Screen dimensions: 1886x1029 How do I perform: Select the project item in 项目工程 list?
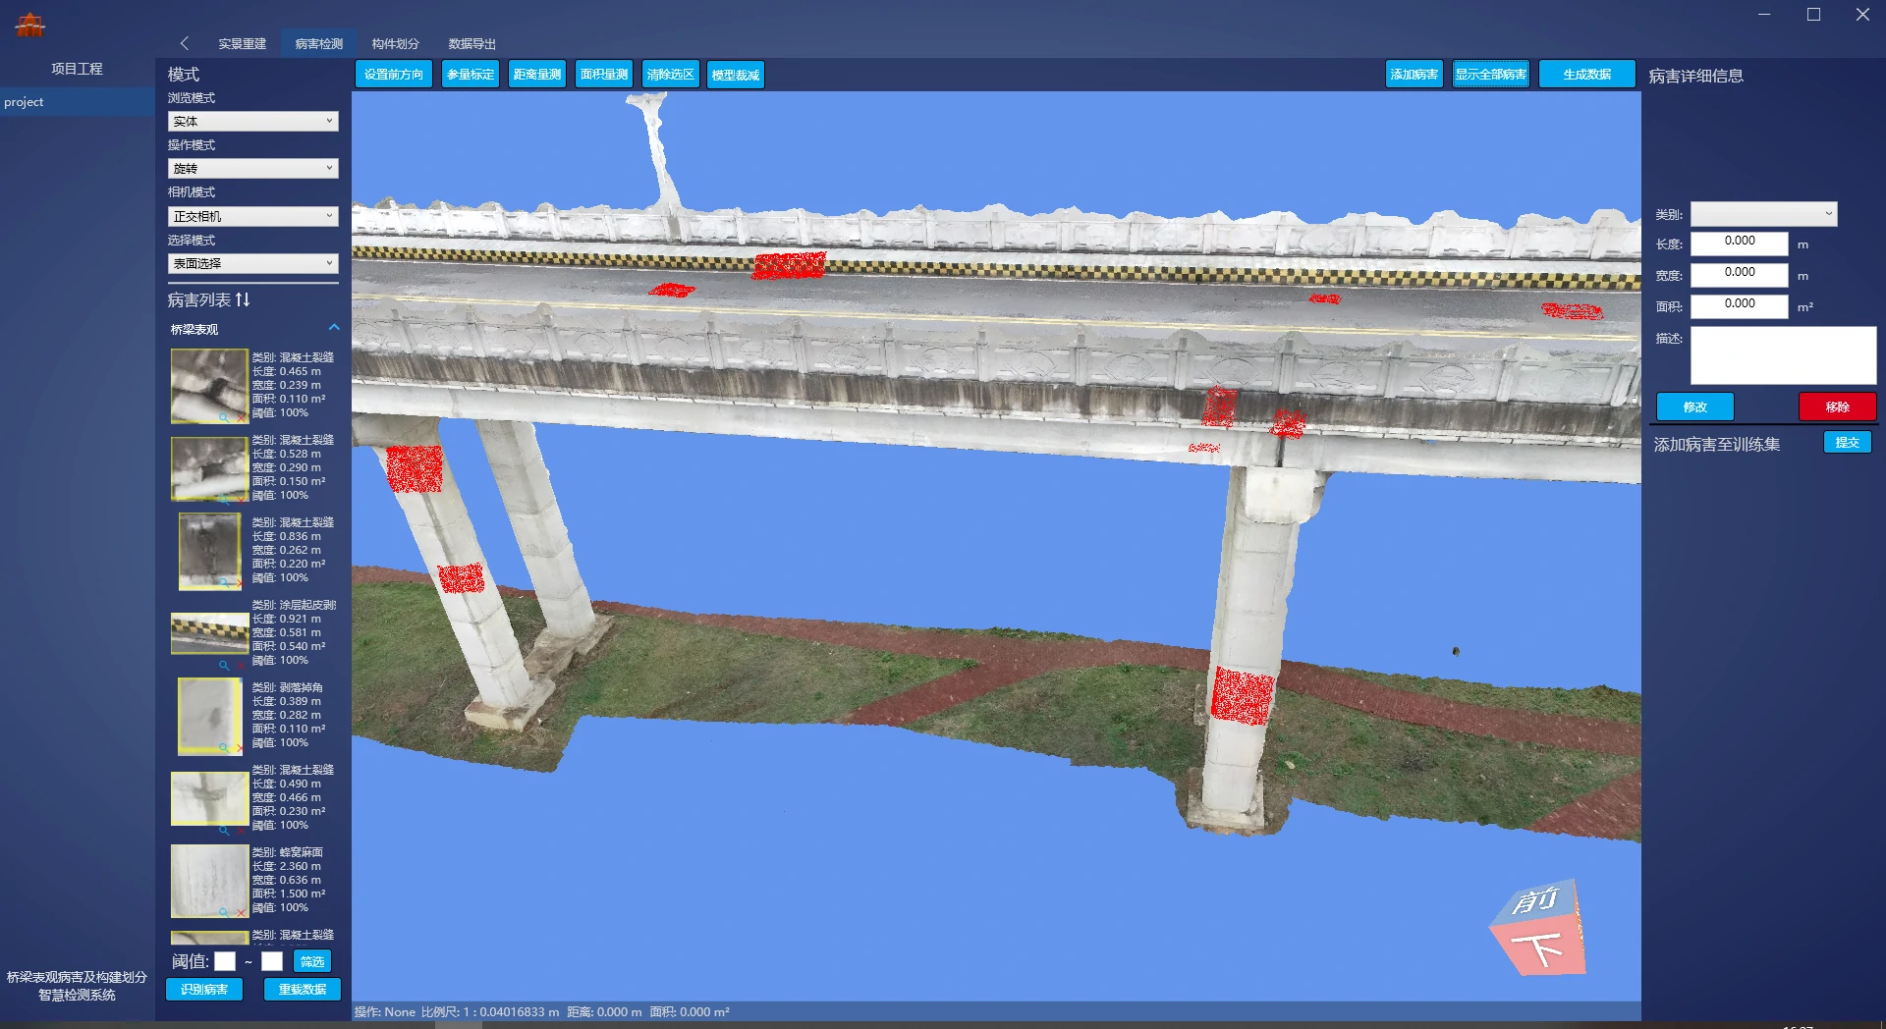[25, 102]
